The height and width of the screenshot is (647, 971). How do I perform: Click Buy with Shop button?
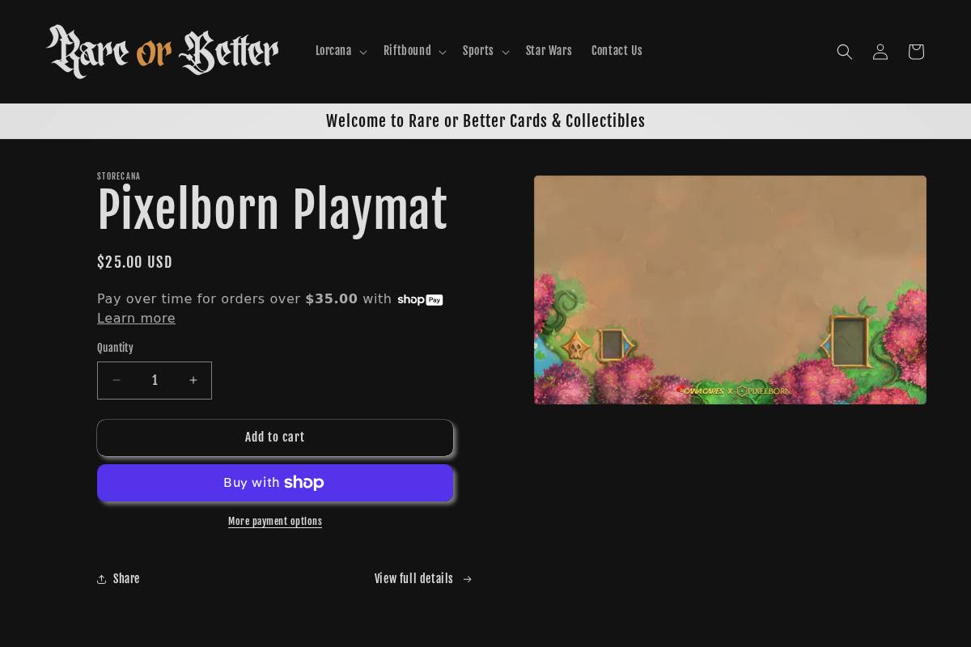click(275, 483)
